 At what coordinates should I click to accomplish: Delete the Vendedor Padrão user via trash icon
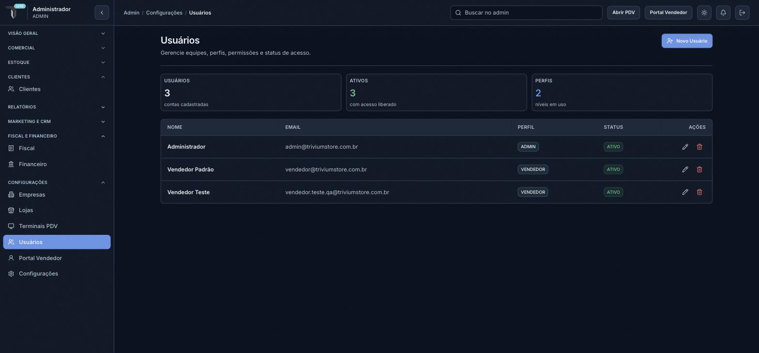(699, 169)
